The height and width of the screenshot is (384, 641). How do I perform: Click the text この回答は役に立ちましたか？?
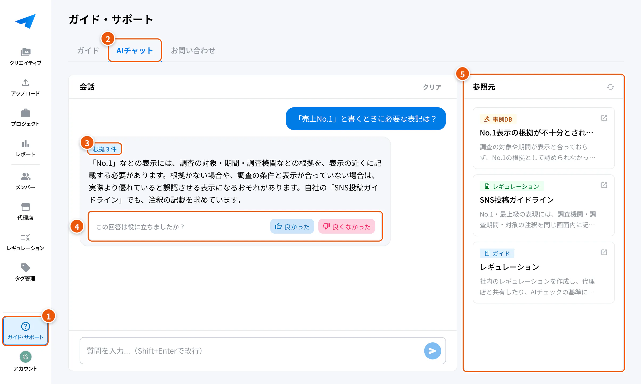click(140, 227)
